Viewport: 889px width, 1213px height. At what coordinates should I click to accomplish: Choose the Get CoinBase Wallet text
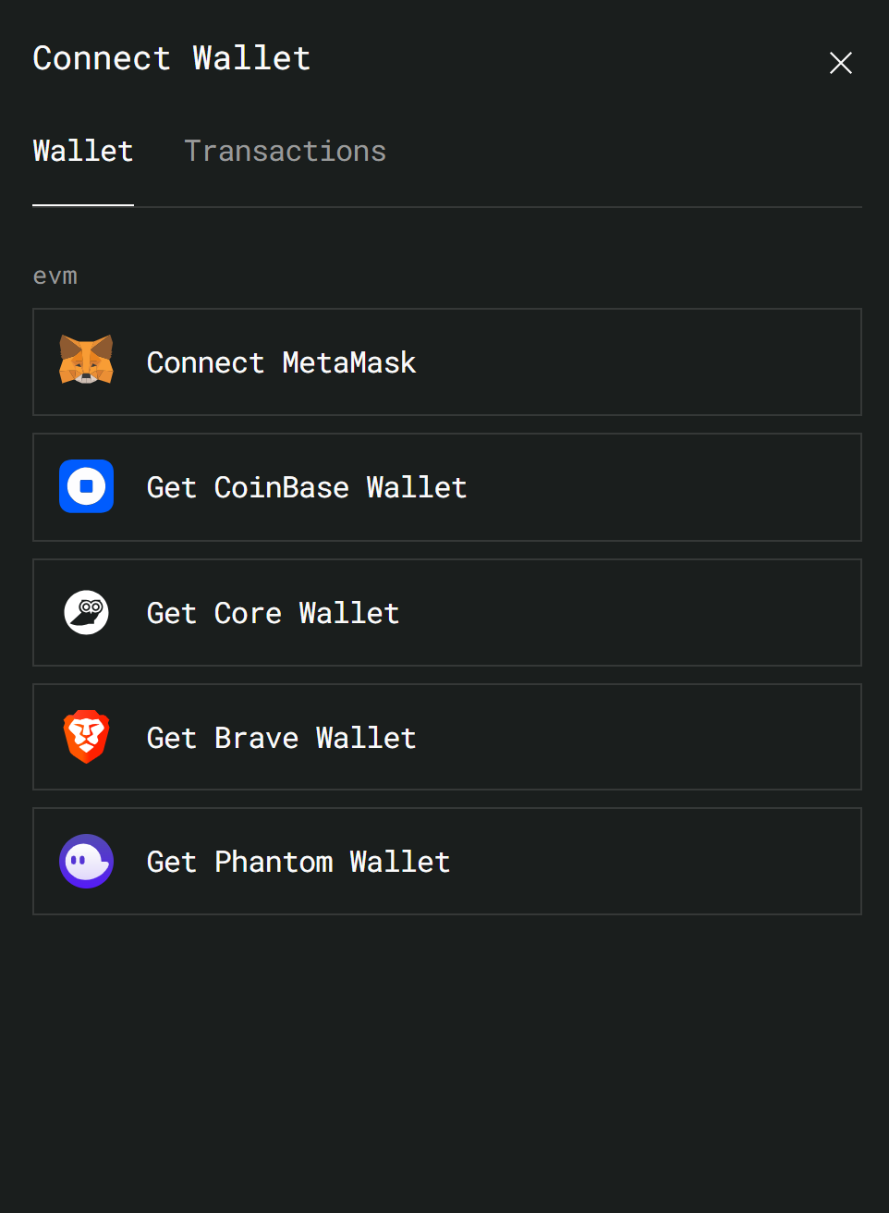click(307, 487)
